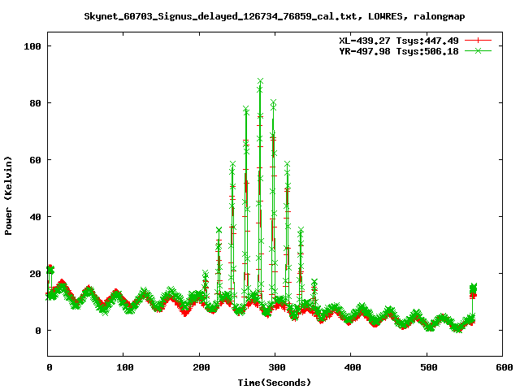Click the Power (Kelvin) y-axis label
Viewport: 520px width, 390px height.
pos(8,196)
